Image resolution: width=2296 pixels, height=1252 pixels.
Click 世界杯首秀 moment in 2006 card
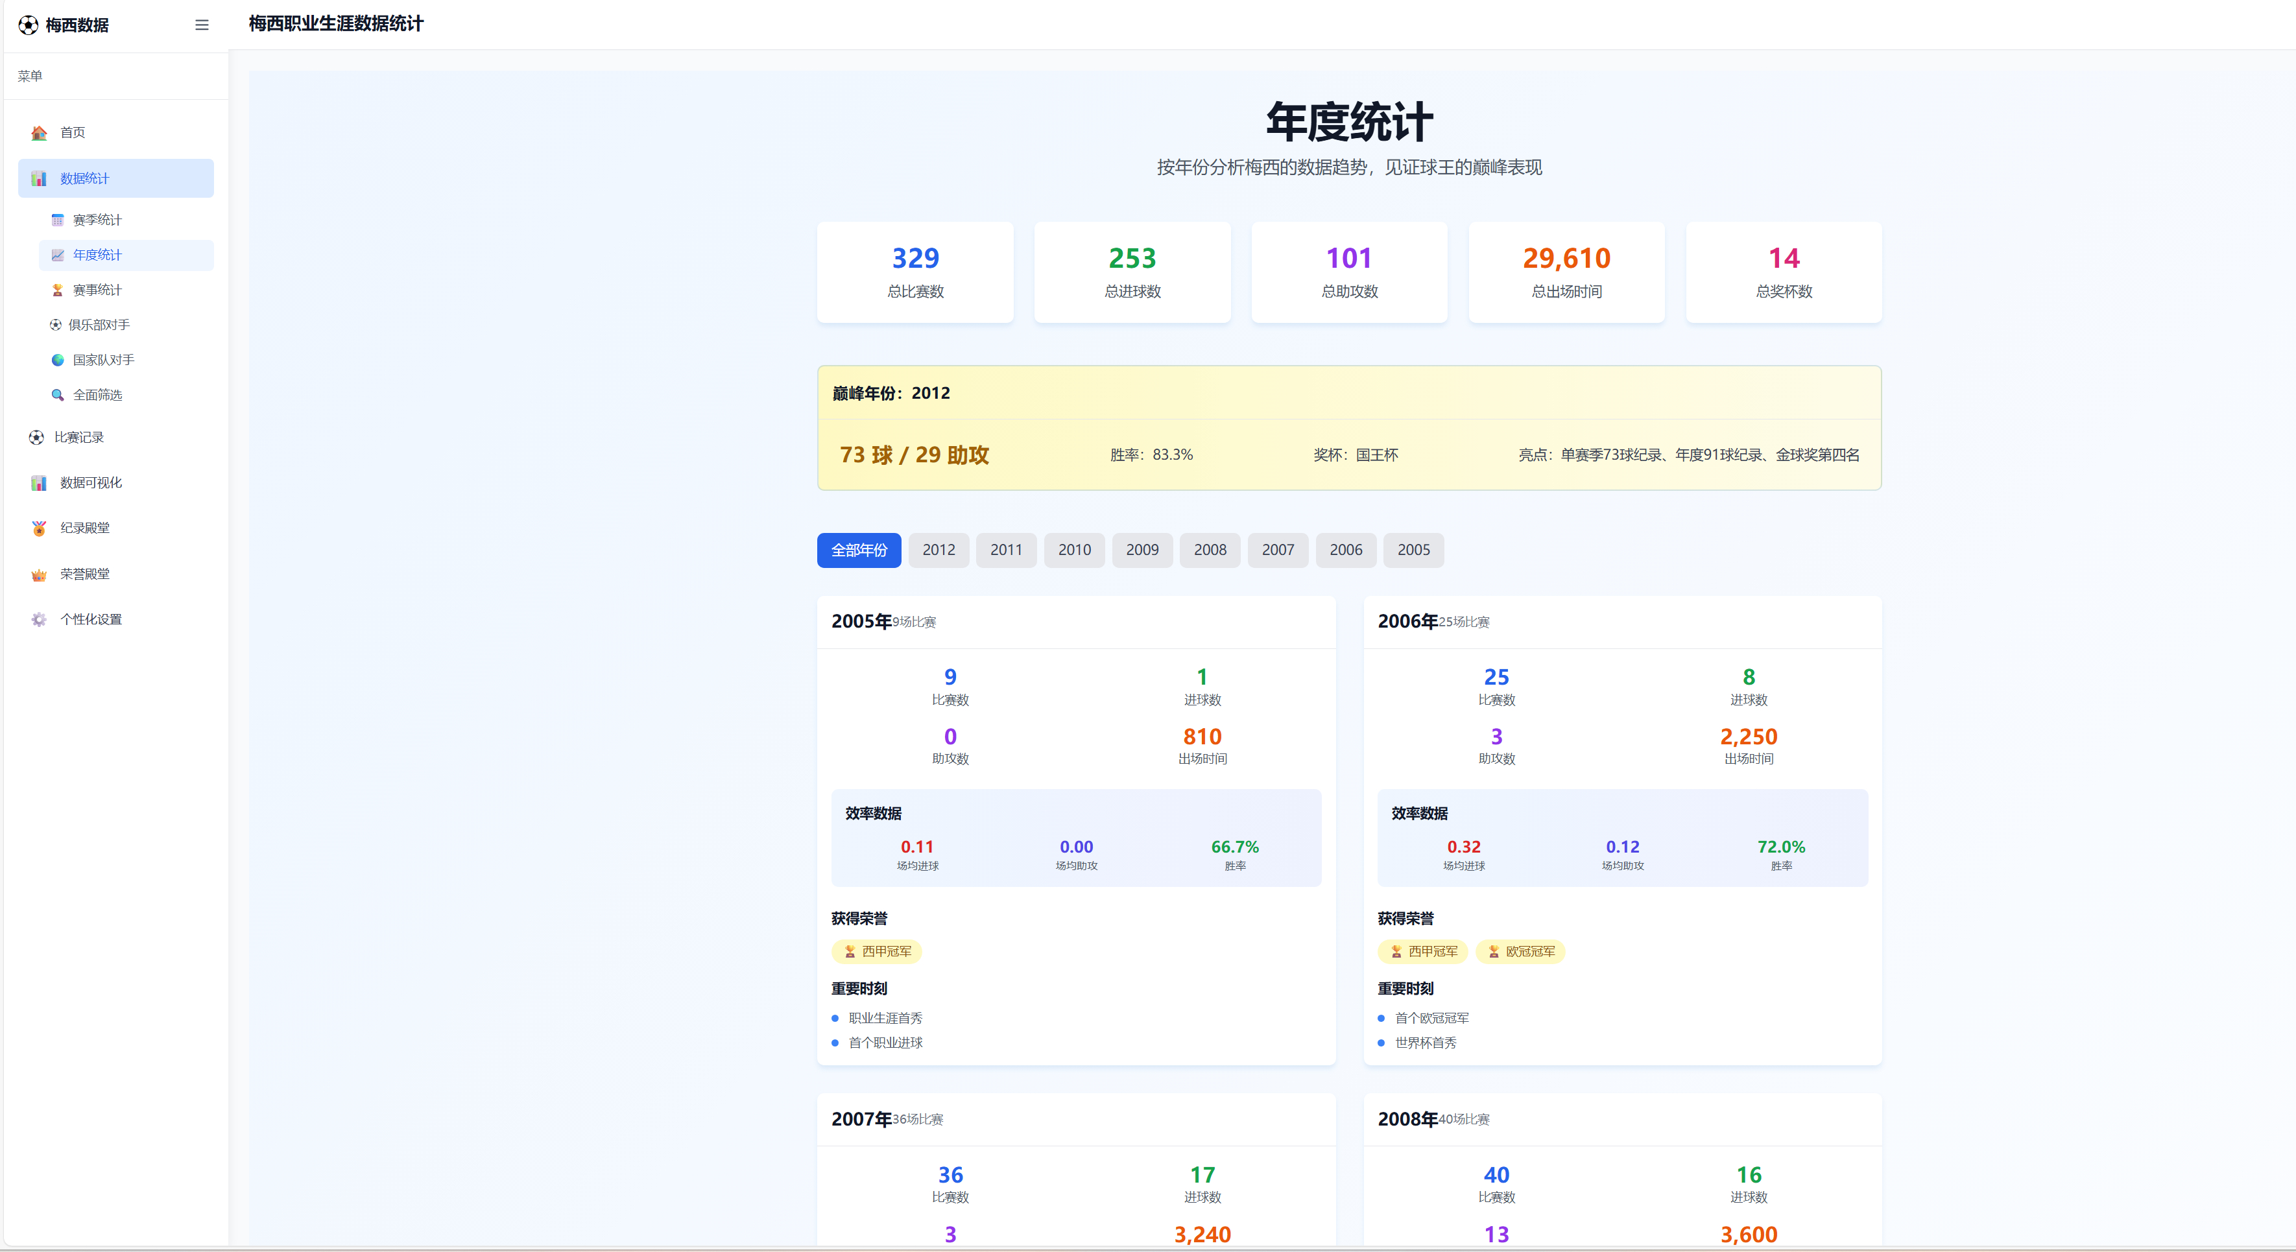click(1426, 1043)
